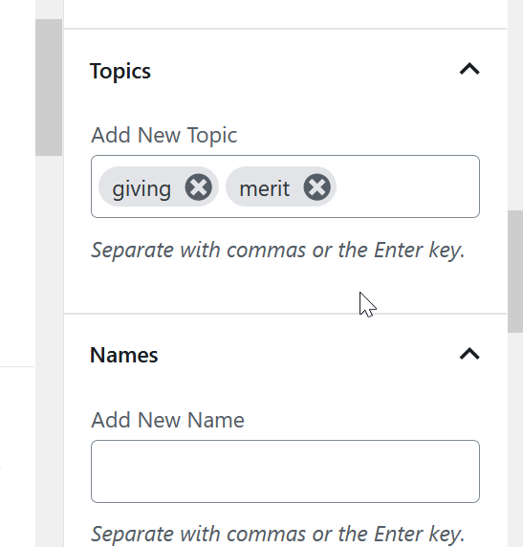Viewport: 523px width, 547px height.
Task: Collapse the Names panel using its chevron
Action: click(469, 354)
